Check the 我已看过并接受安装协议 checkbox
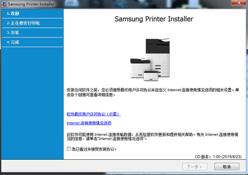Image resolution: width=248 pixels, height=175 pixels. click(69, 149)
